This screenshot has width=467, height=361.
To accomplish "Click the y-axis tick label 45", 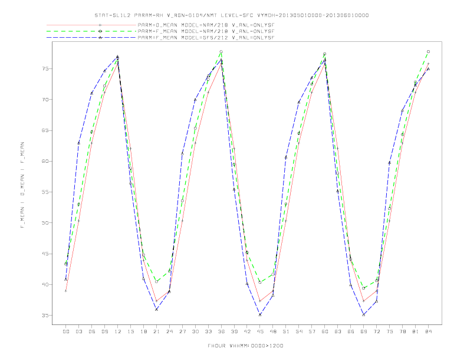I will pos(45,254).
